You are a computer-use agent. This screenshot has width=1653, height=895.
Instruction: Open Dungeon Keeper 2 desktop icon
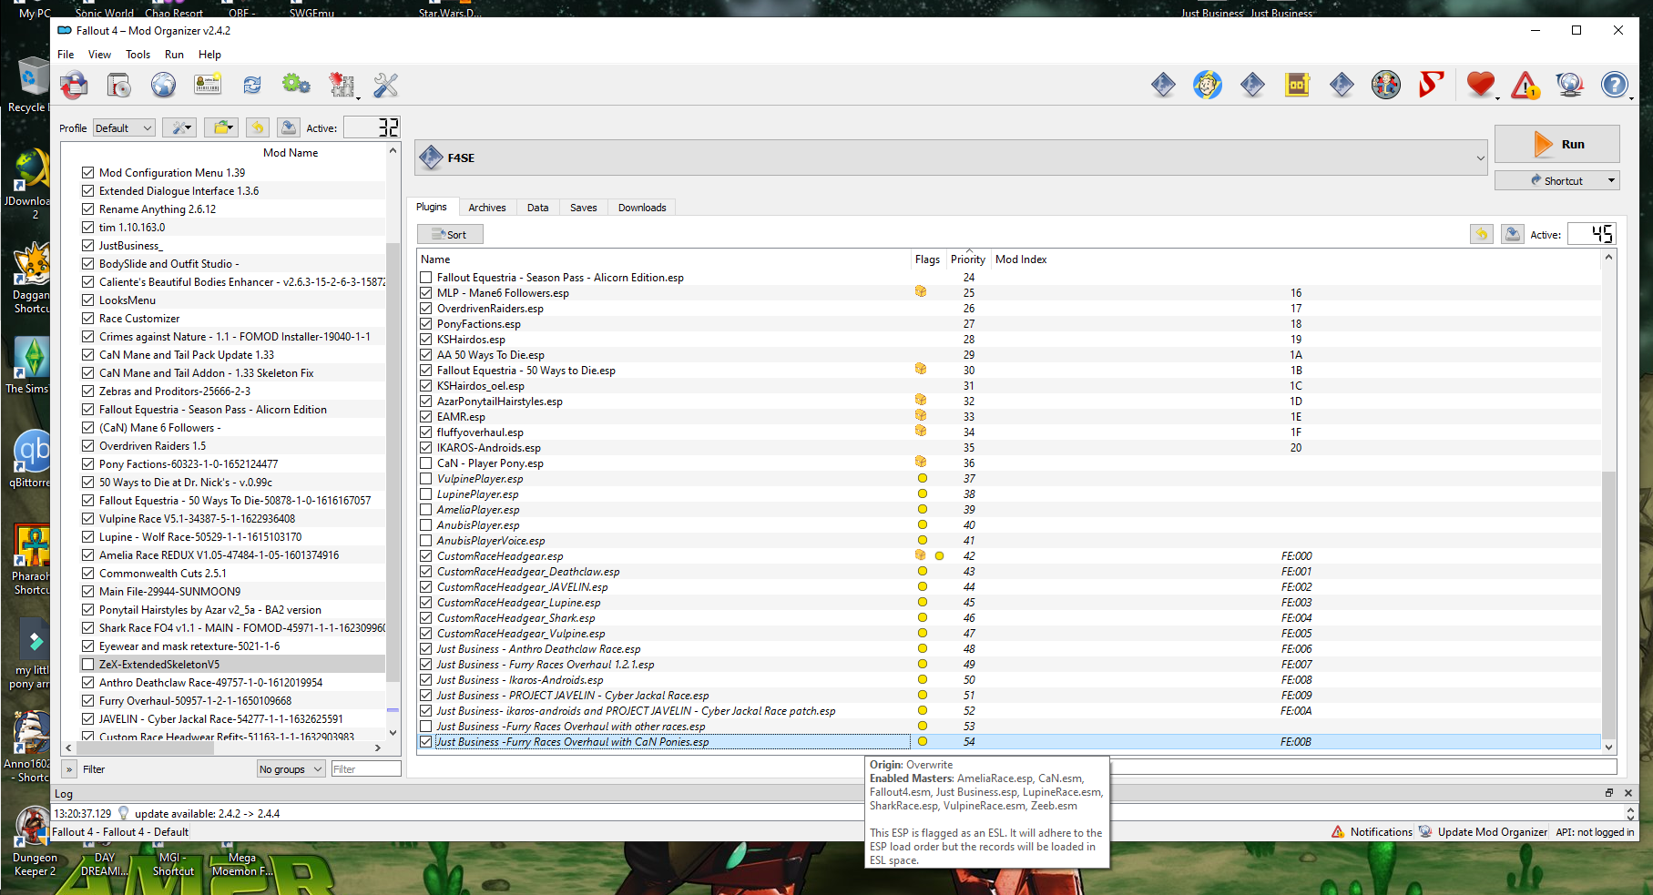35,842
